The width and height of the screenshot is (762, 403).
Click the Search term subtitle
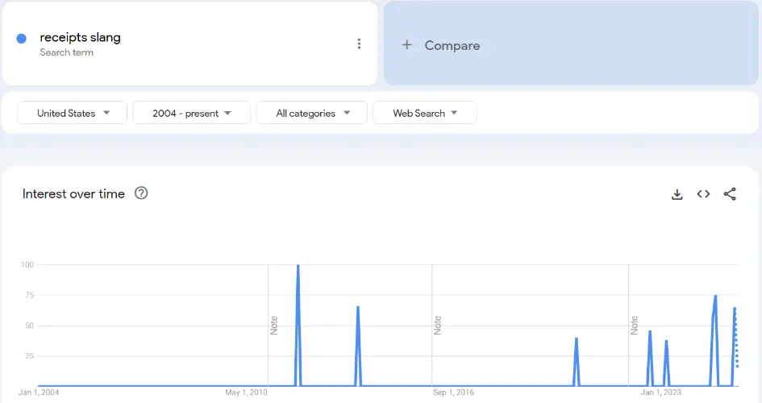(67, 52)
